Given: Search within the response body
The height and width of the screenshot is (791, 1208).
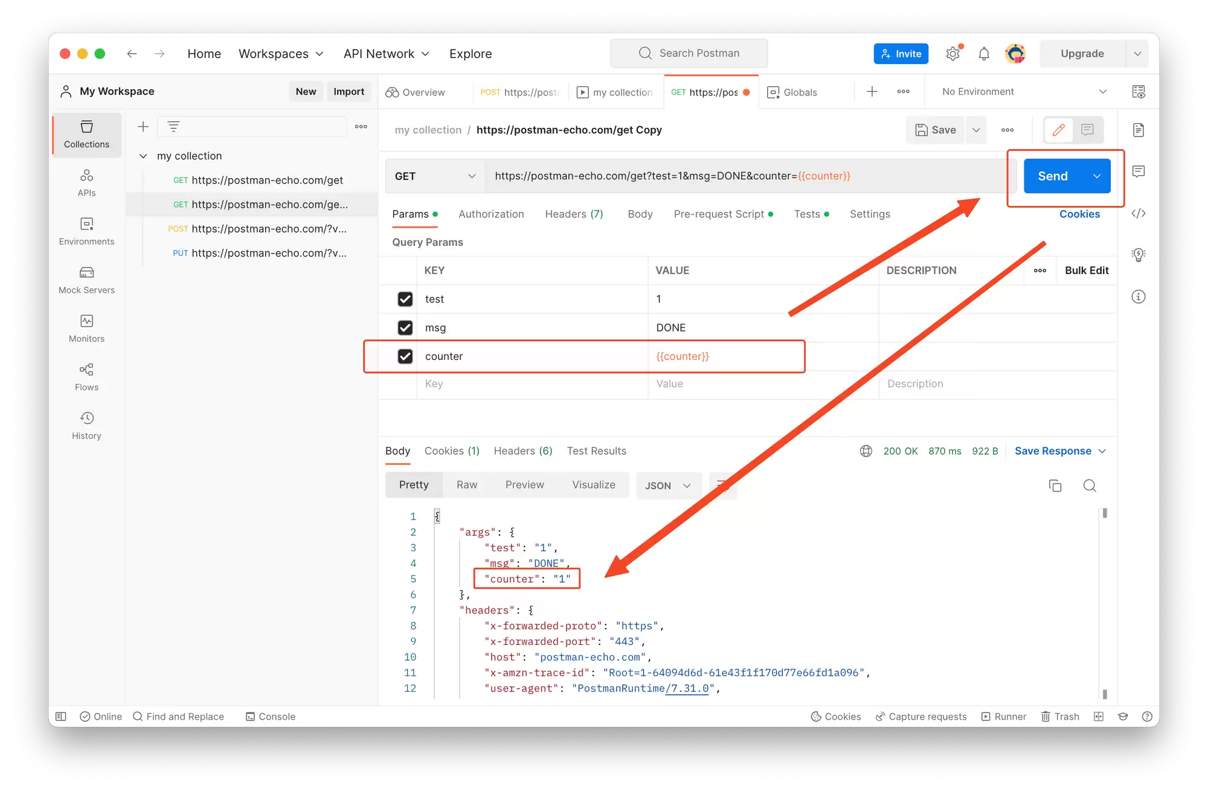Looking at the screenshot, I should point(1090,485).
